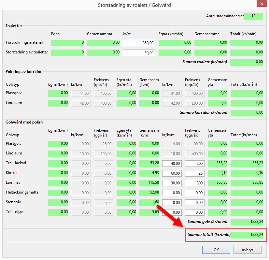Click Klinker gemensam kr/kvm field 60,00
This screenshot has height=260, width=269.
click(172, 173)
